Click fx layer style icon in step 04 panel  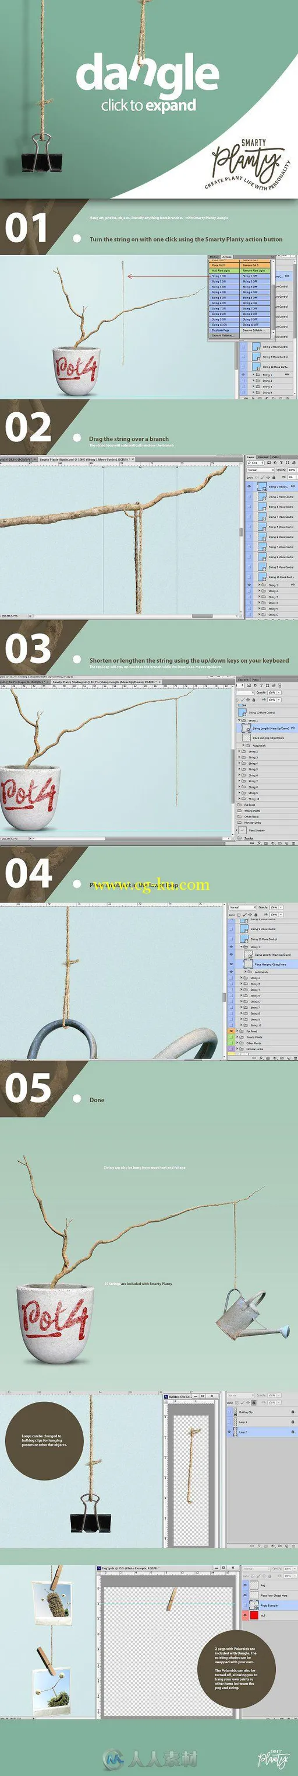261,1058
